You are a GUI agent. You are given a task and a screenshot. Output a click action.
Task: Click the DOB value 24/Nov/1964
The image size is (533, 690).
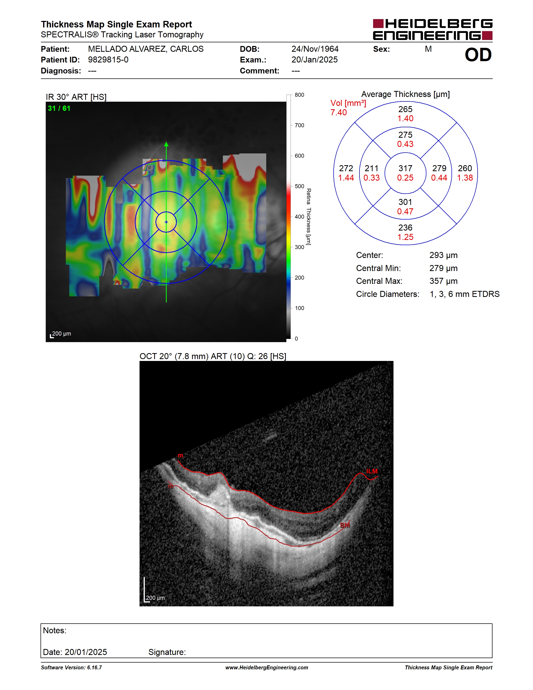[315, 49]
